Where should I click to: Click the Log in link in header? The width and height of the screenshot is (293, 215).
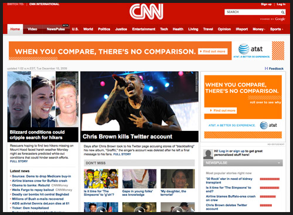coord(281,4)
